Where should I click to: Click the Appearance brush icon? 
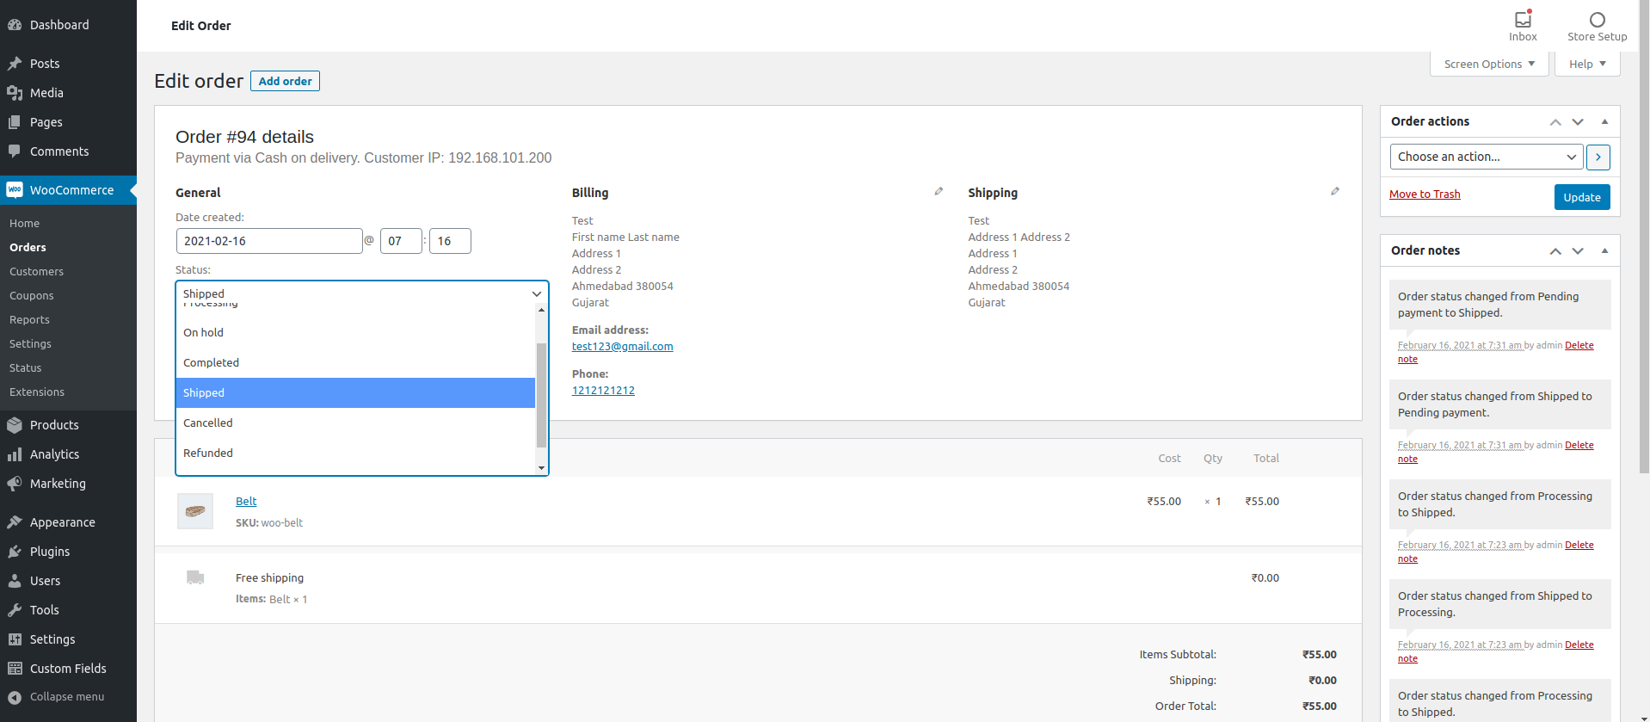pyautogui.click(x=15, y=522)
